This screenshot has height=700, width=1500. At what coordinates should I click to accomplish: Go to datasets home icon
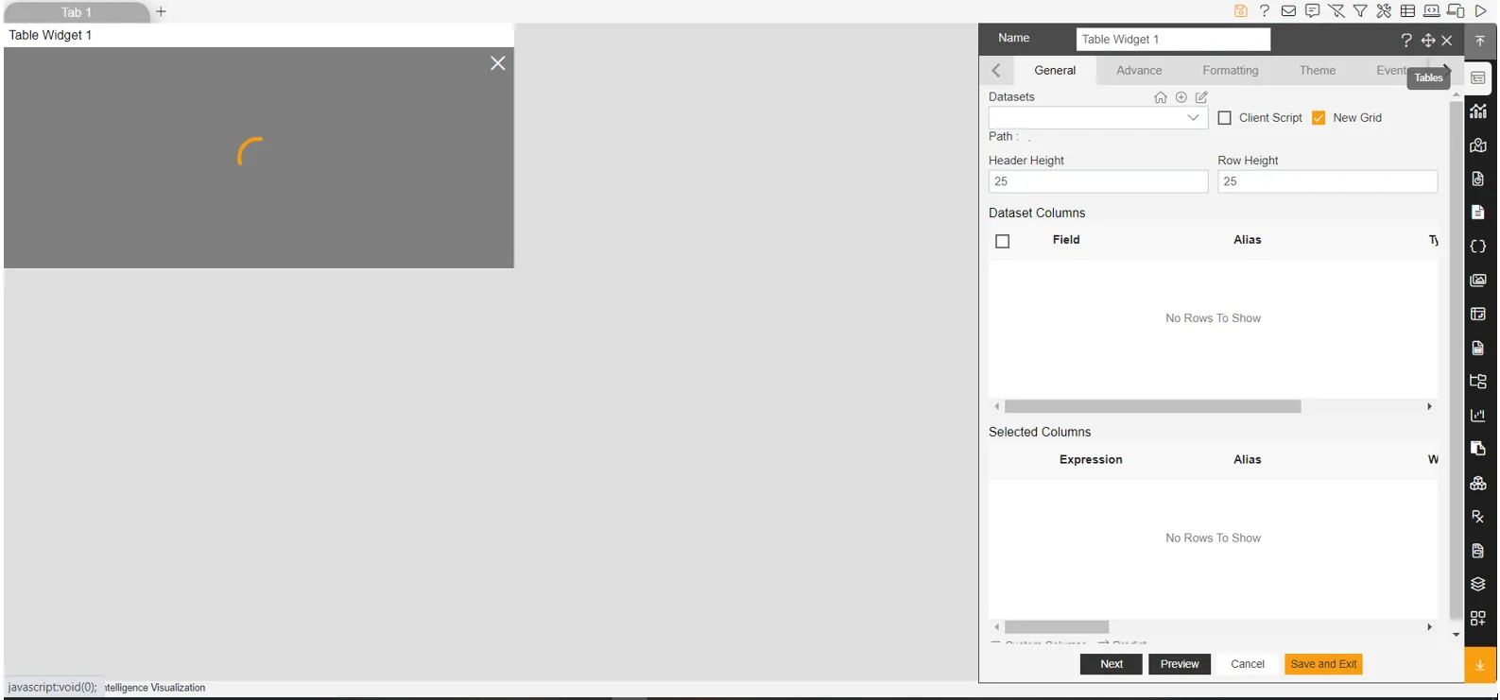[1161, 97]
